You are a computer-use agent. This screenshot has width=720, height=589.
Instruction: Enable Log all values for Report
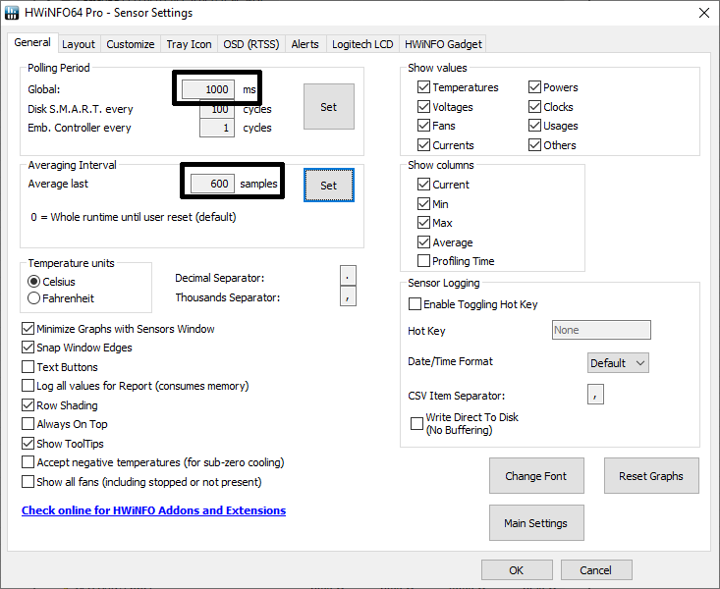coord(135,386)
